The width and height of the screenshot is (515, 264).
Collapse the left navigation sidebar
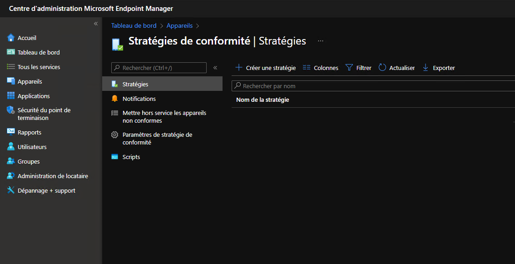96,24
